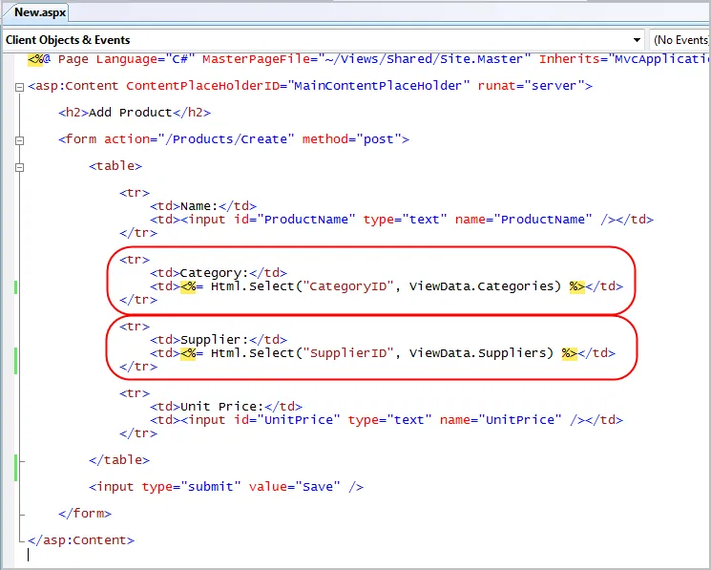Click the closing </table> tag
711x570 pixels.
coord(119,460)
